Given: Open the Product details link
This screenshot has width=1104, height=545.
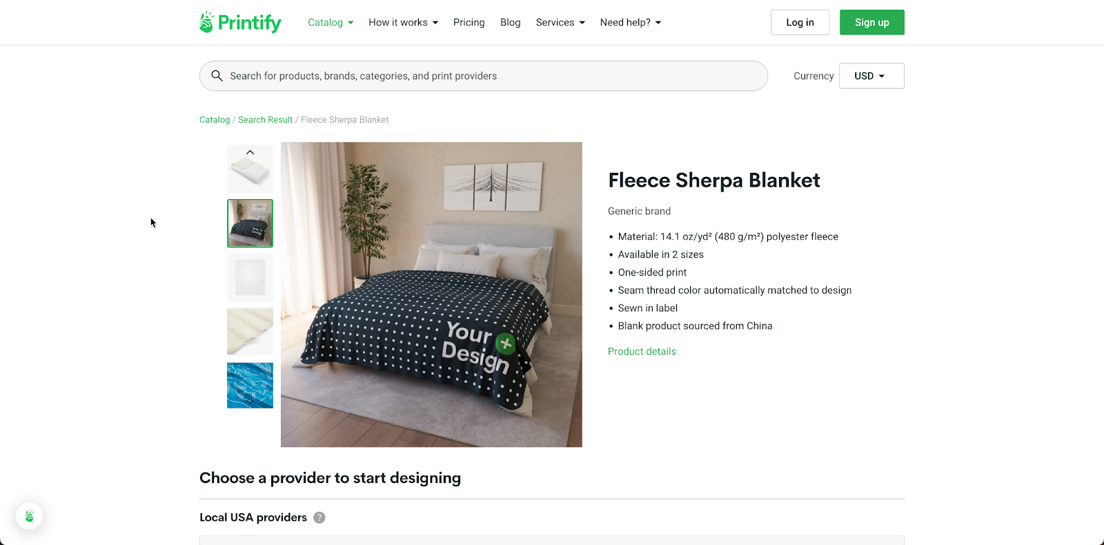Looking at the screenshot, I should click(642, 351).
